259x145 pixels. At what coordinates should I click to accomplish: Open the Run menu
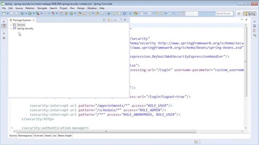pos(72,8)
